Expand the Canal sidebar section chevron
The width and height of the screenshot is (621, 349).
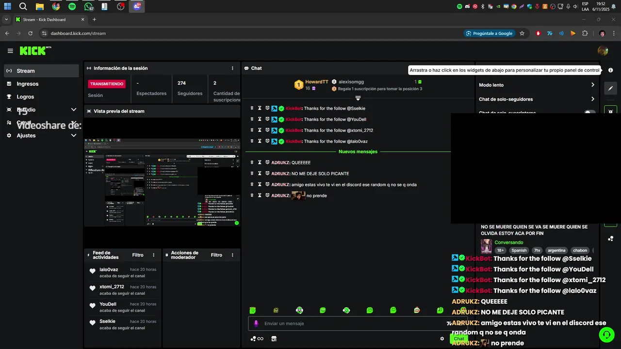tap(74, 123)
